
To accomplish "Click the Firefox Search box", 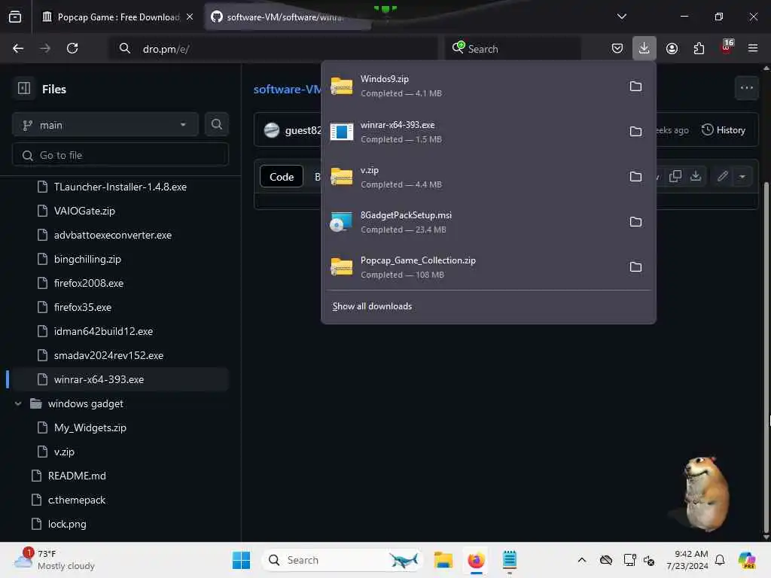I will tap(513, 49).
